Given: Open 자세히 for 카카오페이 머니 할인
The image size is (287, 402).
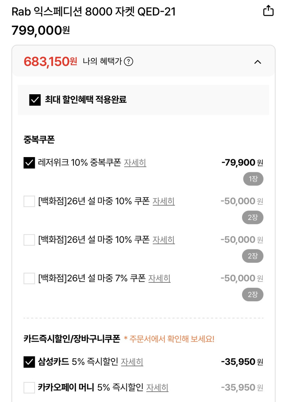Looking at the screenshot, I should pos(157,387).
